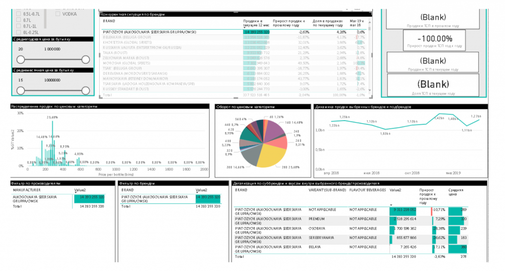Sort detail table by VARIANT'(SUB-BRAND) header
This screenshot has height=271, width=505.
(x=327, y=190)
